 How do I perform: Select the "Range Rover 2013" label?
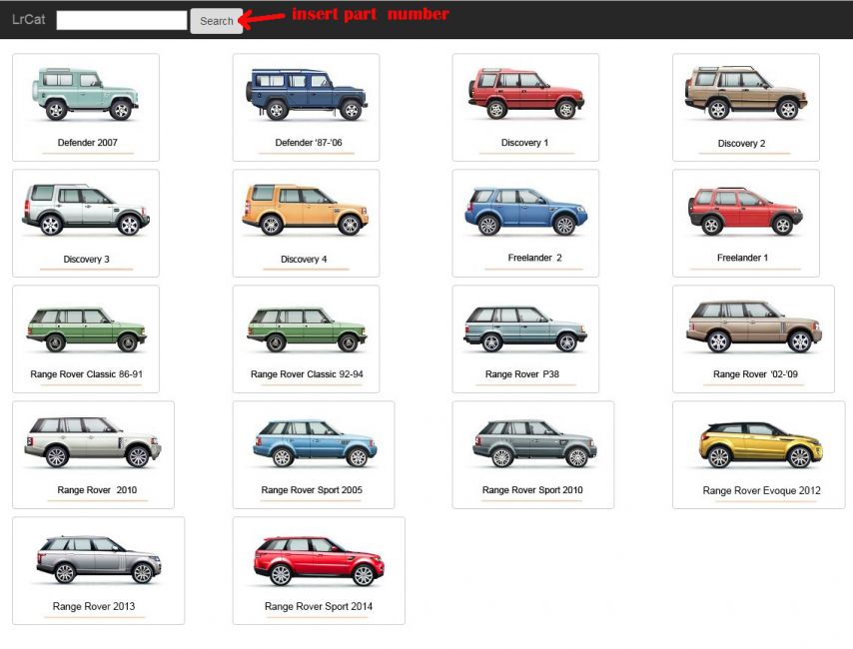(x=94, y=607)
